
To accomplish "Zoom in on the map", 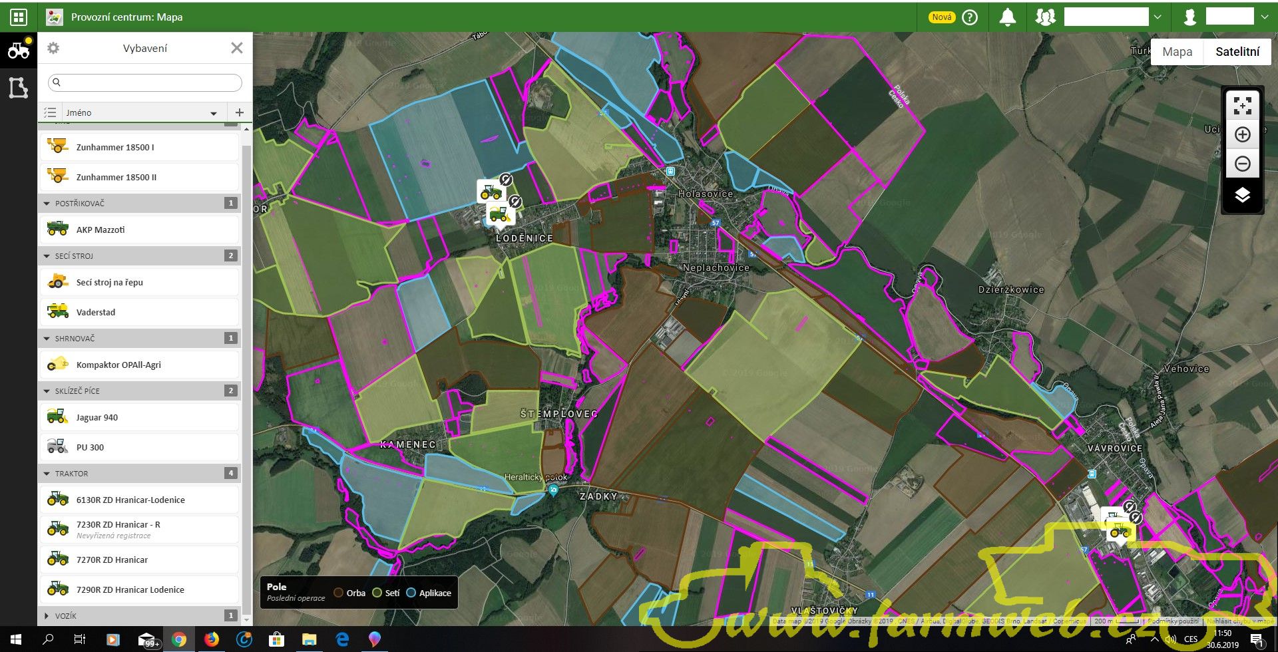I will [x=1242, y=135].
